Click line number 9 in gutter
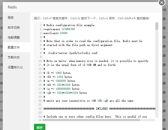The width and height of the screenshot is (168, 130). pyautogui.click(x=41, y=57)
